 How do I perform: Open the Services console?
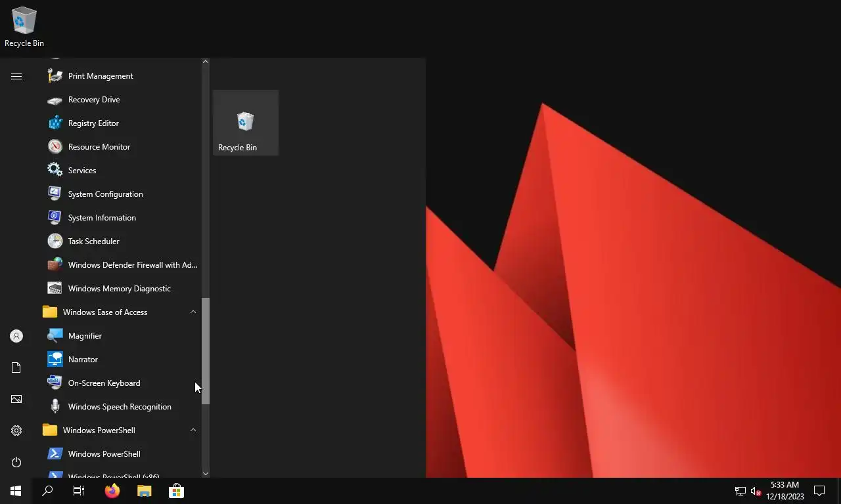click(122, 171)
